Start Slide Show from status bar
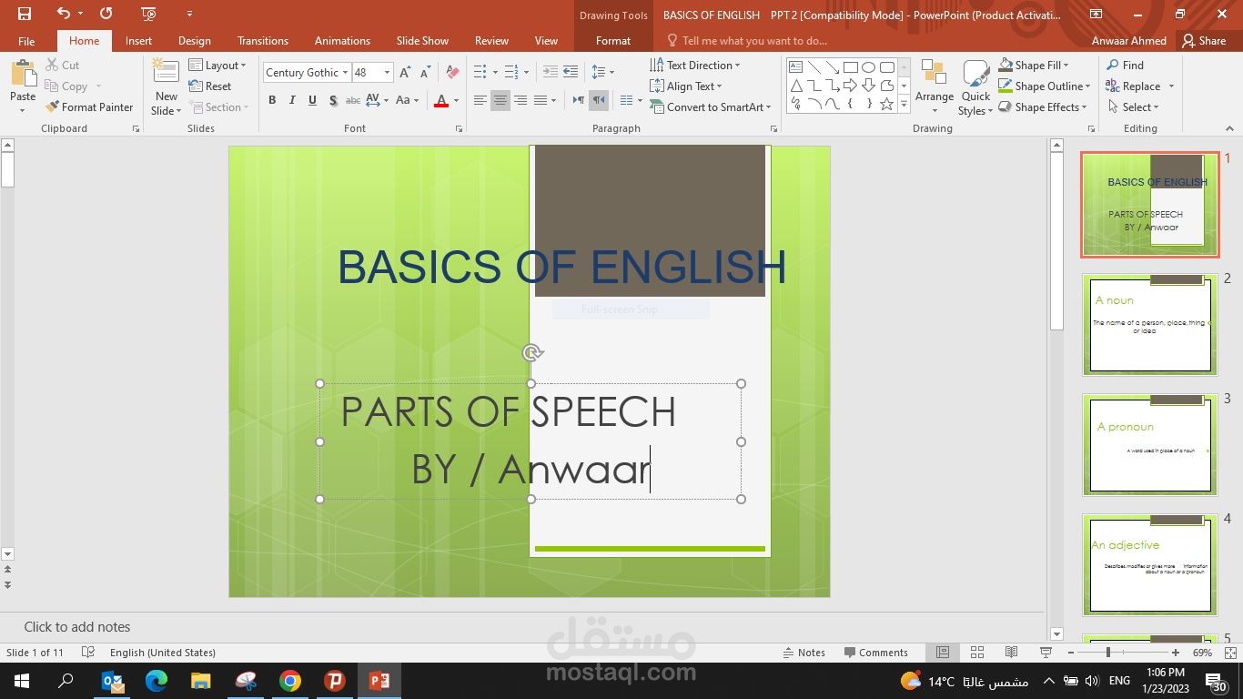This screenshot has width=1243, height=699. click(x=1046, y=653)
